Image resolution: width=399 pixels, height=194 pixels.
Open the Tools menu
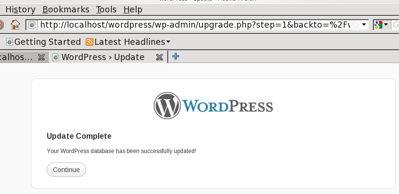pos(106,10)
